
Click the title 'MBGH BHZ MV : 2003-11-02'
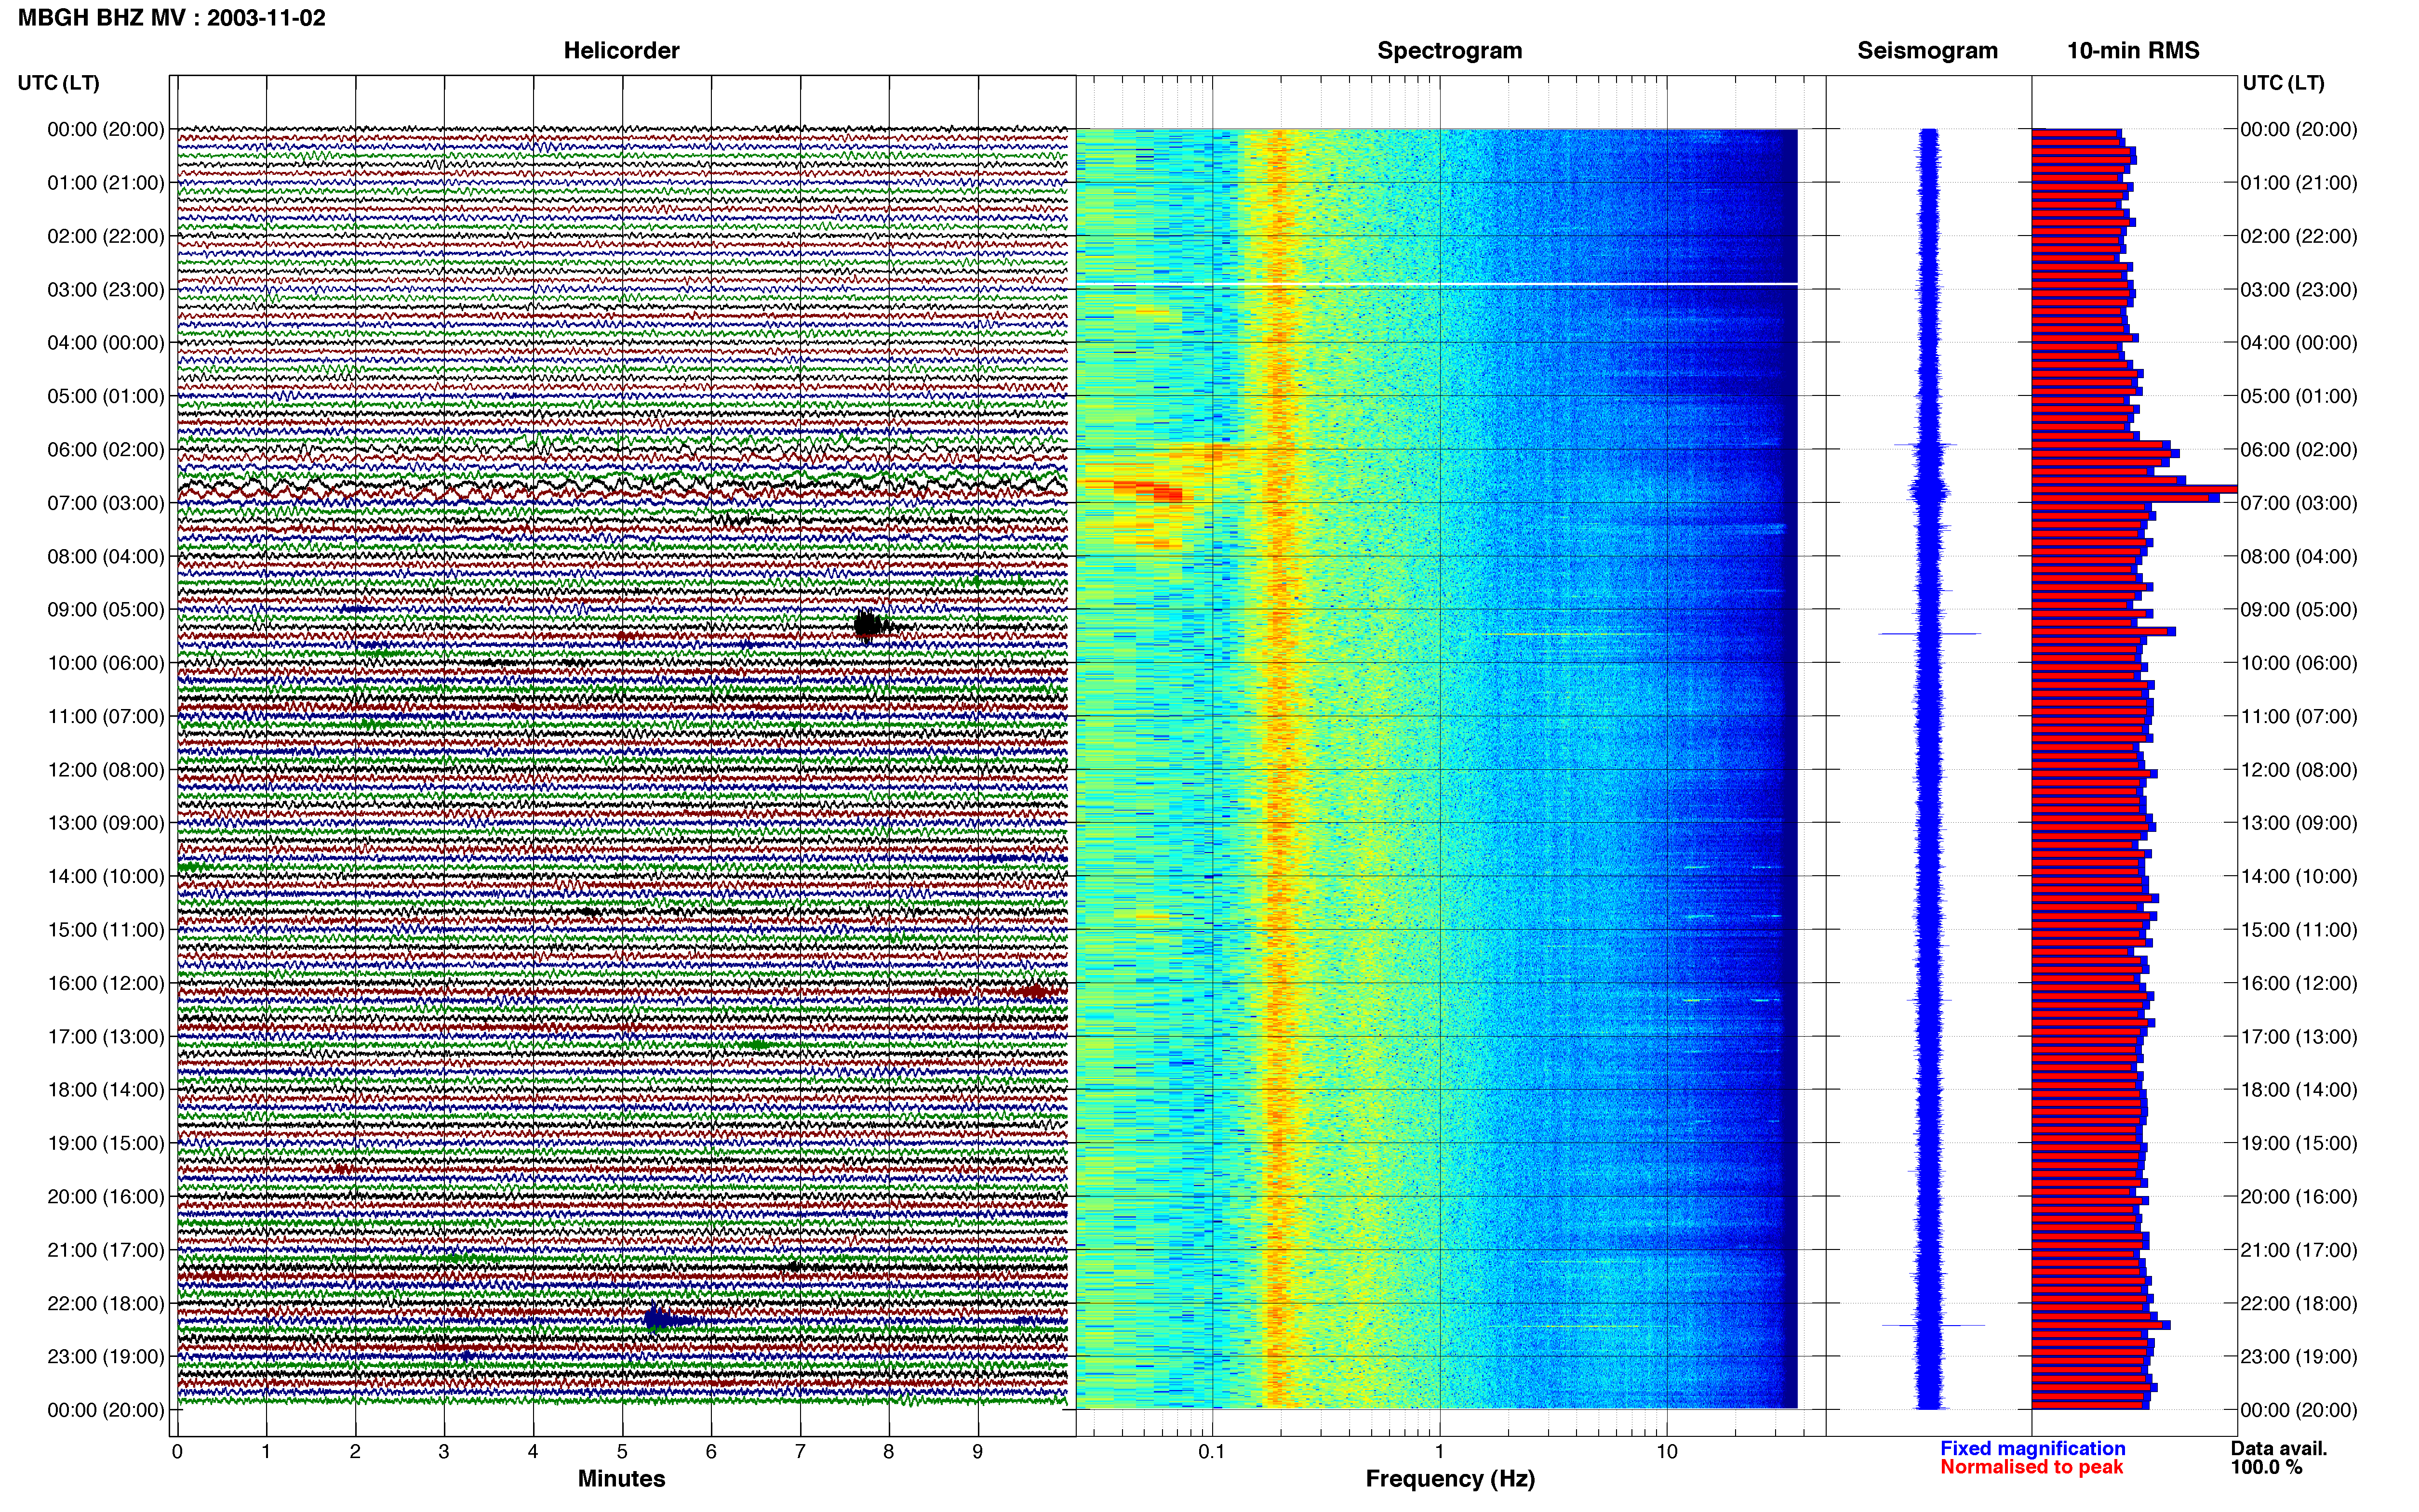point(171,17)
